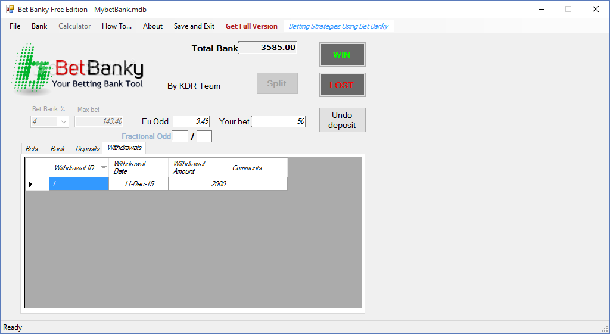610x334 pixels.
Task: Click the Bet Banky title bar app icon
Action: point(10,9)
